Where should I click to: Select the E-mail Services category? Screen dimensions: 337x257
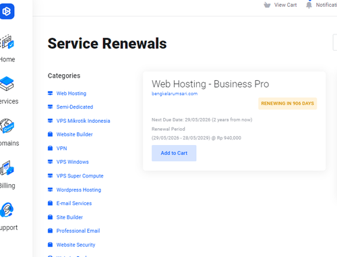[x=74, y=203]
